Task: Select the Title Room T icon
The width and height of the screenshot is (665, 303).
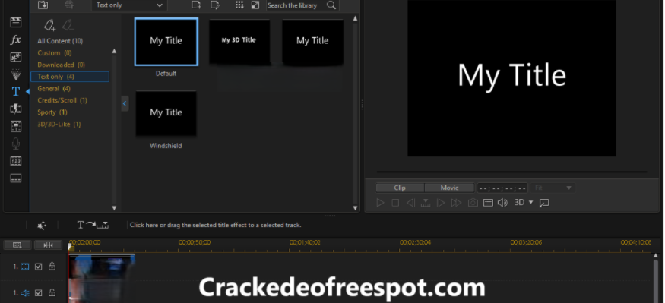Action: (x=16, y=92)
